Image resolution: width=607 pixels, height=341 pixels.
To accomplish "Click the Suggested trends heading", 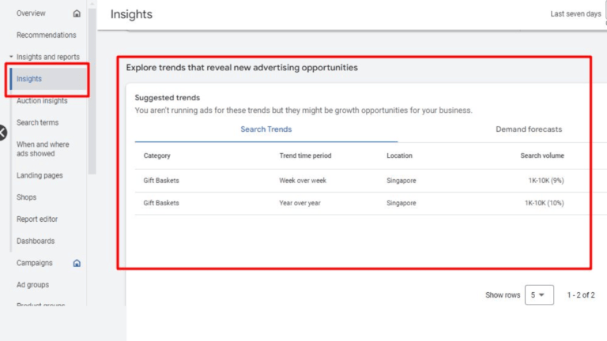I will tap(168, 98).
